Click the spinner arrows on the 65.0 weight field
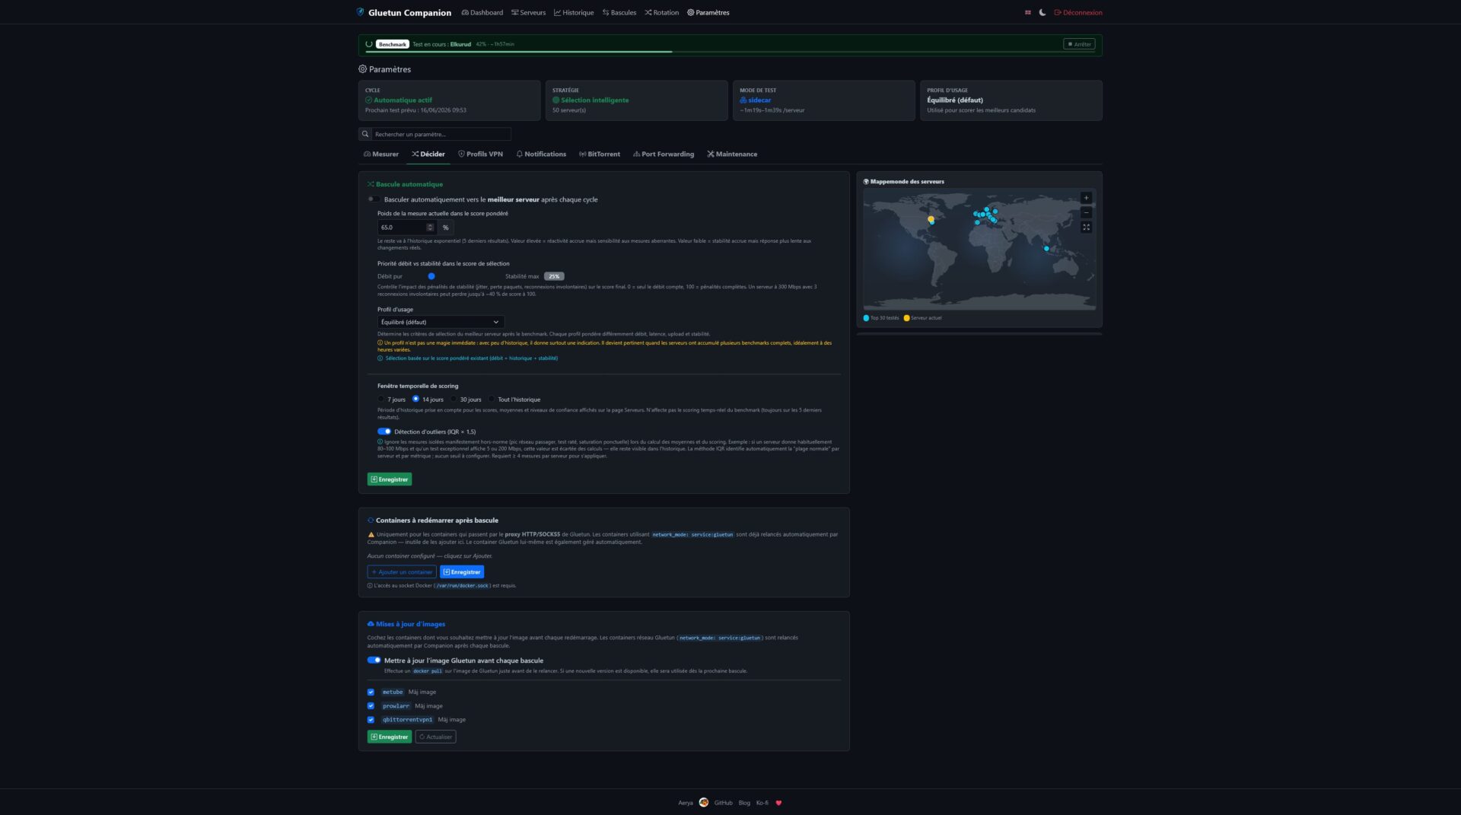This screenshot has height=815, width=1461. pyautogui.click(x=430, y=228)
